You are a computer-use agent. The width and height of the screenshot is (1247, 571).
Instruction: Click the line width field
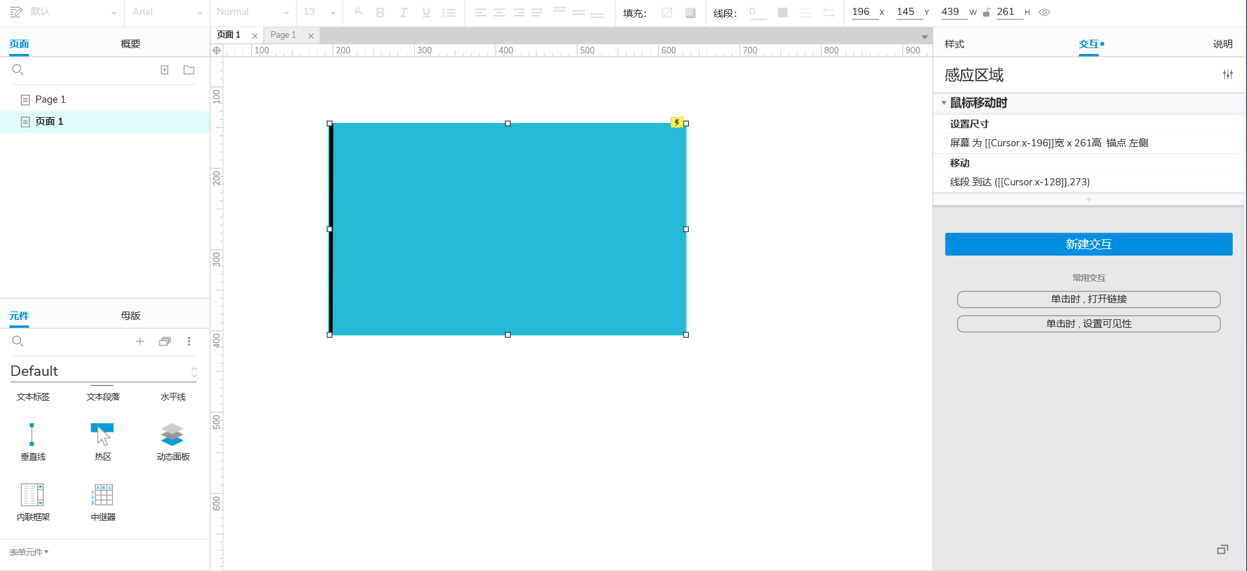coord(757,12)
